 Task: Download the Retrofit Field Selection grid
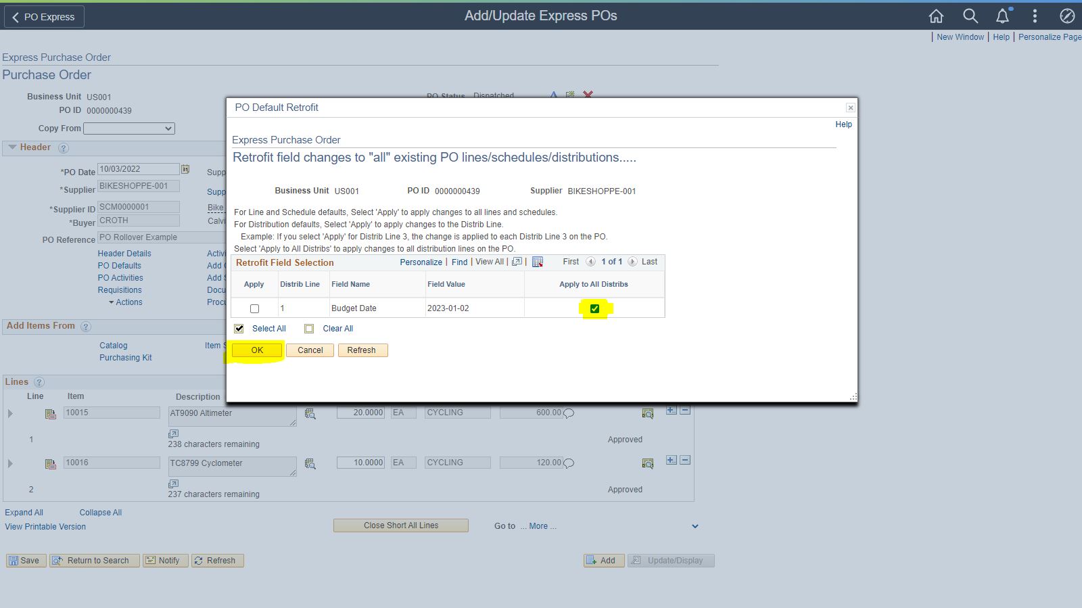coord(538,262)
